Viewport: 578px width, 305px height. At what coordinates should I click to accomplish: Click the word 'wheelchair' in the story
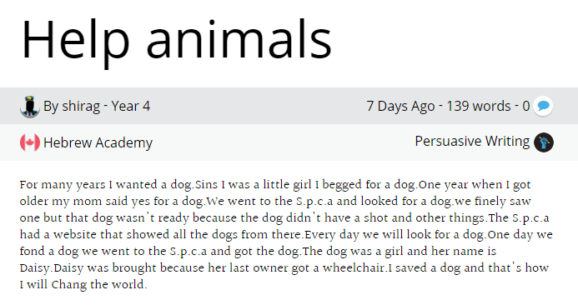(x=354, y=267)
